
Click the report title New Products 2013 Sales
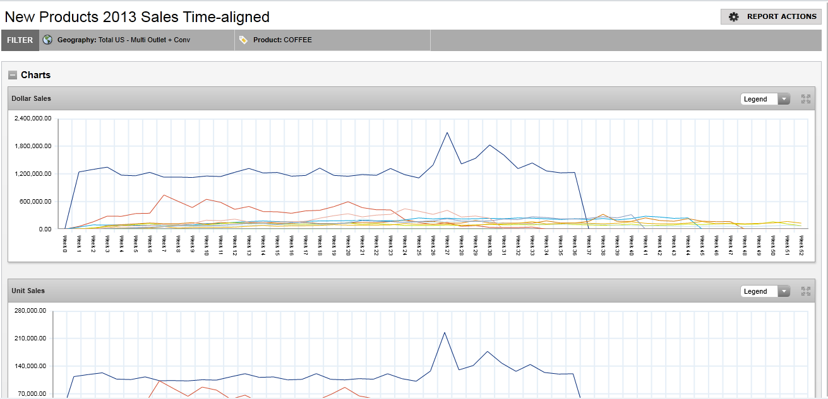click(137, 17)
